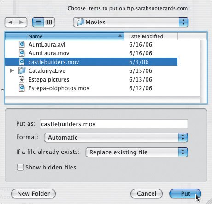Screen dimensions: 212x204
Task: Go back with the left arrow button
Action: 11,23
